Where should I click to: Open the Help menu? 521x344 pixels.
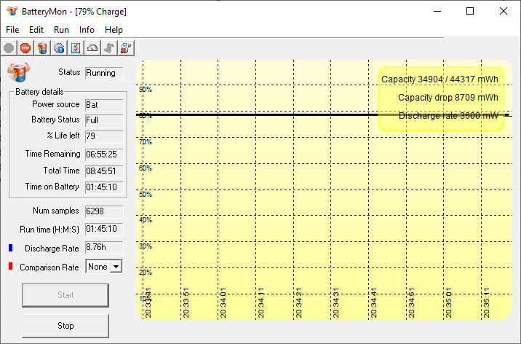pos(114,30)
